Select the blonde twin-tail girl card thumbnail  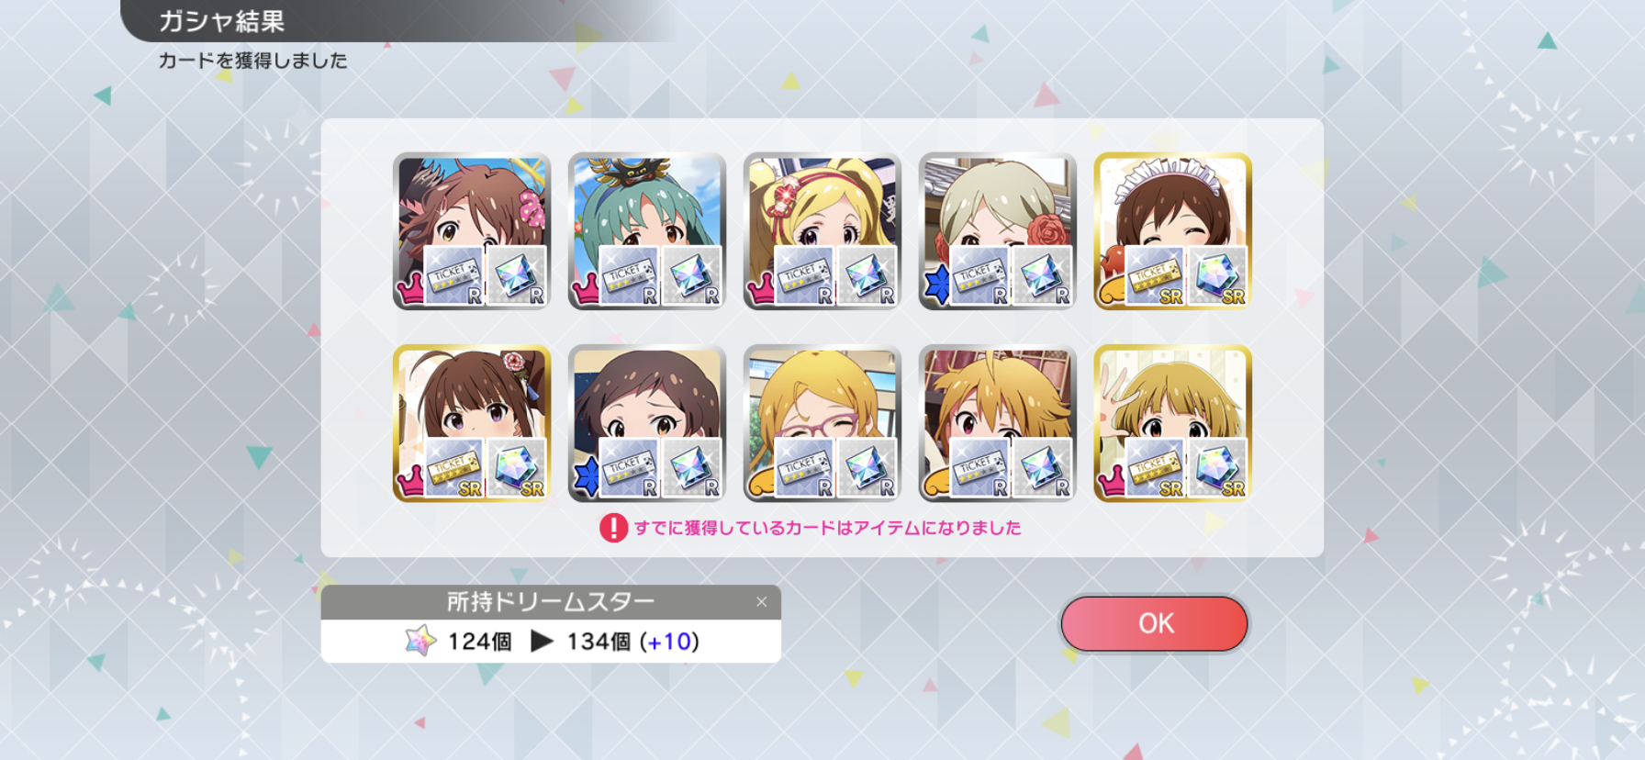822,231
